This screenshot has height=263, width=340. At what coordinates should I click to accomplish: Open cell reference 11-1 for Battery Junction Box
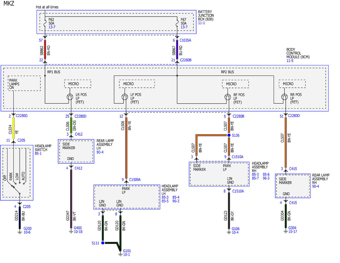tap(201, 23)
